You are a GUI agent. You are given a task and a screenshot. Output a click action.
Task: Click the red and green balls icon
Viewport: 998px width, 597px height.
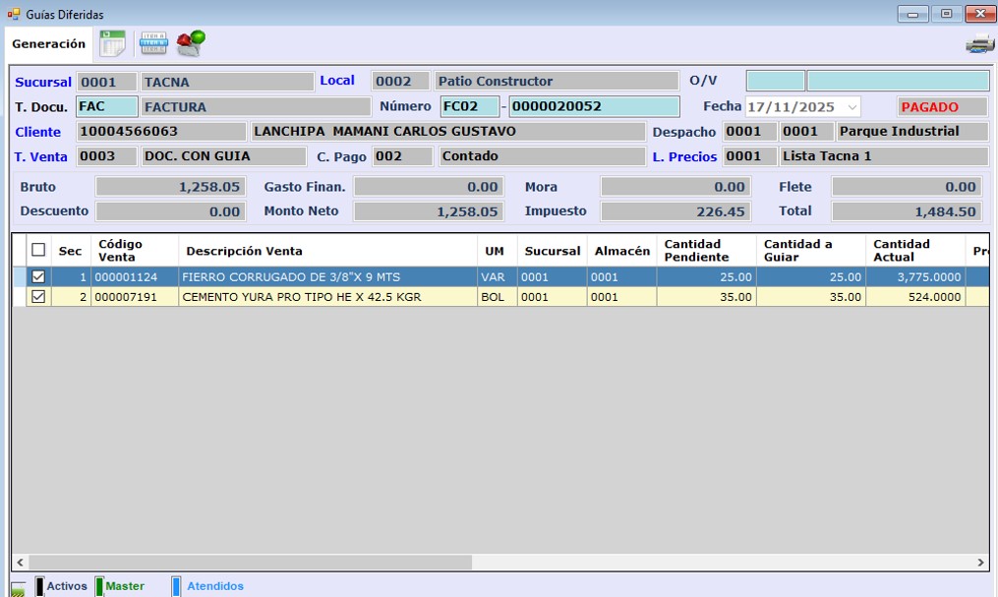[x=191, y=43]
